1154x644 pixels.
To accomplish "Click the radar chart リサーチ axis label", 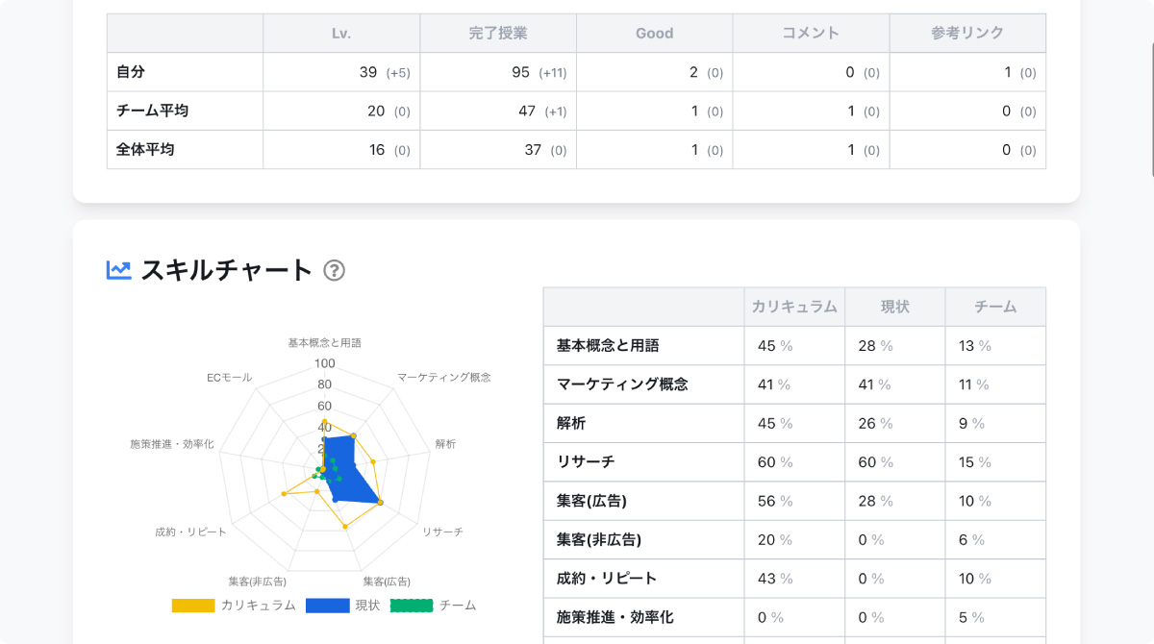I will 442,532.
